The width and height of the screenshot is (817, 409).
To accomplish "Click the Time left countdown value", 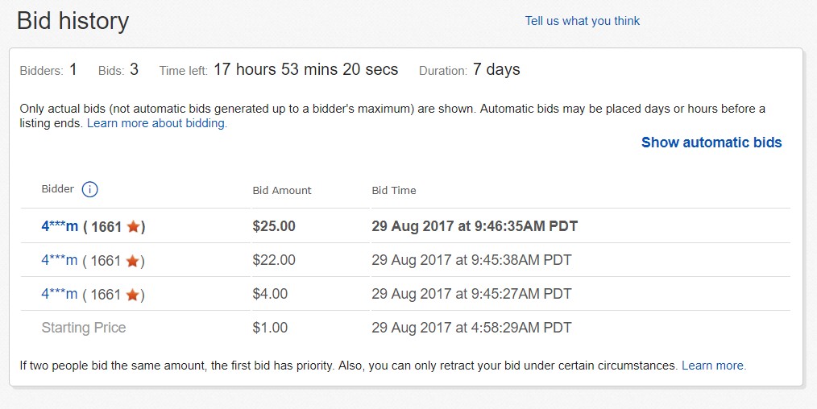I will pos(306,69).
